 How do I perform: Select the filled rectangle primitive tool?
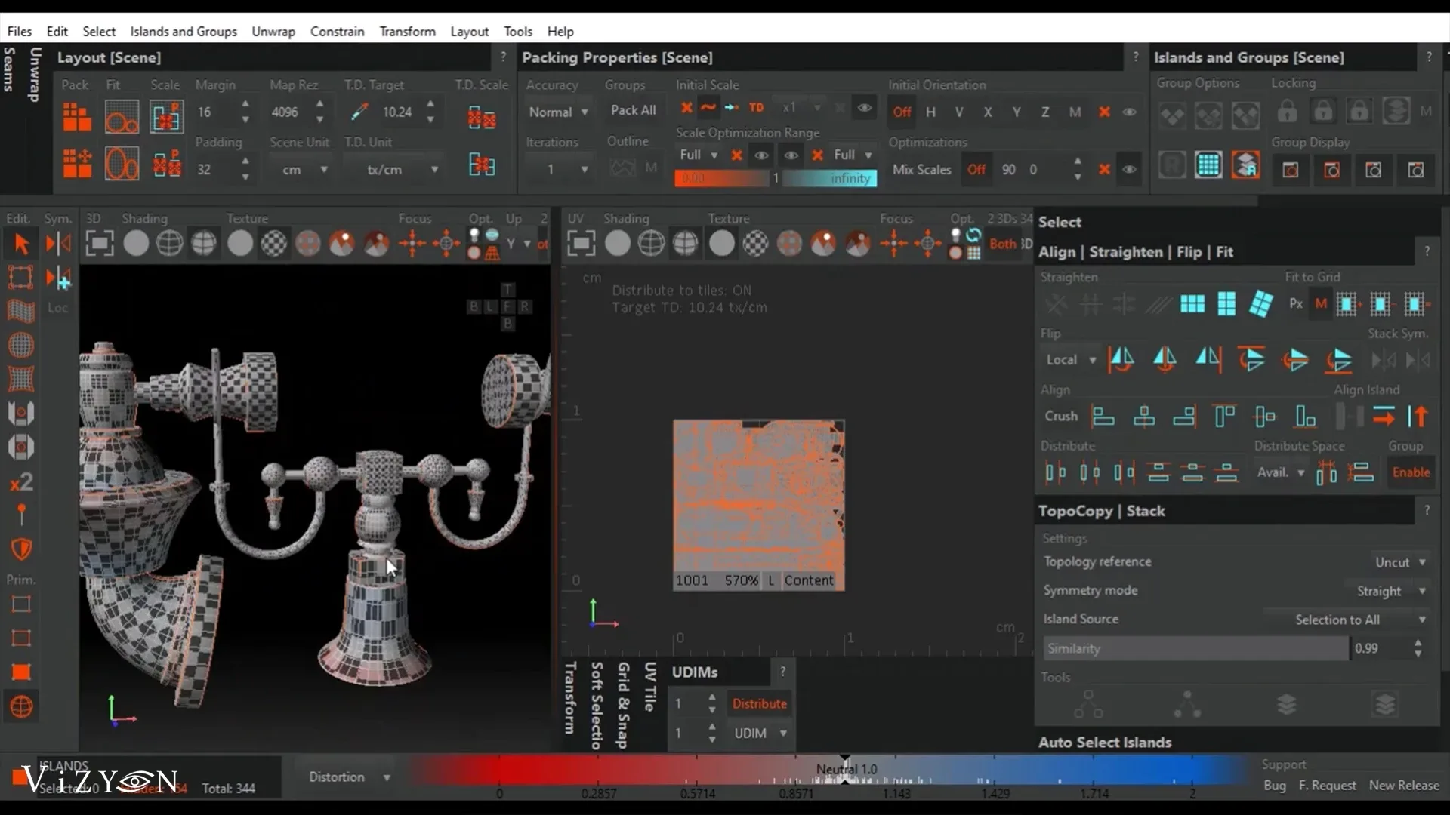[x=21, y=672]
